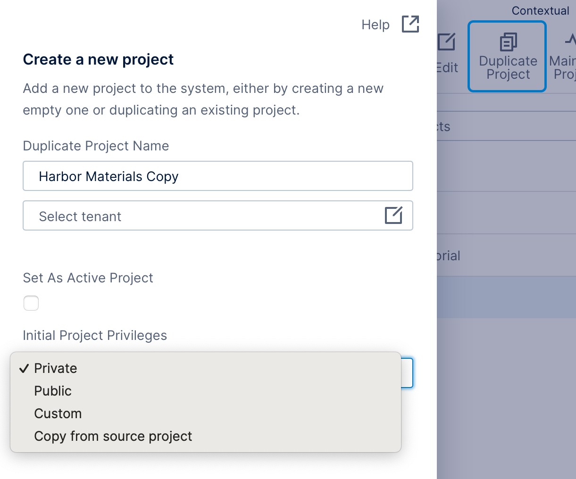Click the Contextual toolbar group label
The height and width of the screenshot is (479, 576).
pyautogui.click(x=540, y=10)
